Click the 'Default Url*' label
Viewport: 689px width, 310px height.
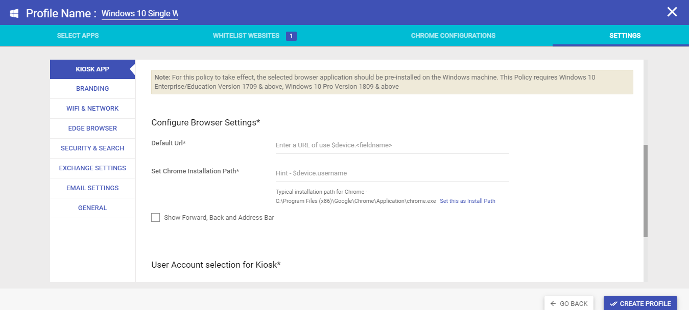[x=169, y=143]
